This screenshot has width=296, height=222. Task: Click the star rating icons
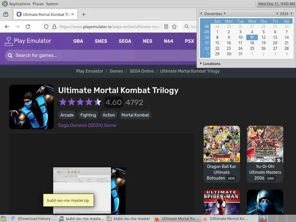80,102
